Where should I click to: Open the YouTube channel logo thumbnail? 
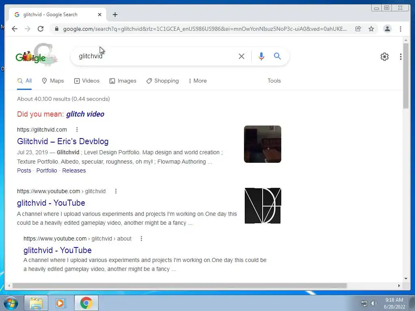263,205
